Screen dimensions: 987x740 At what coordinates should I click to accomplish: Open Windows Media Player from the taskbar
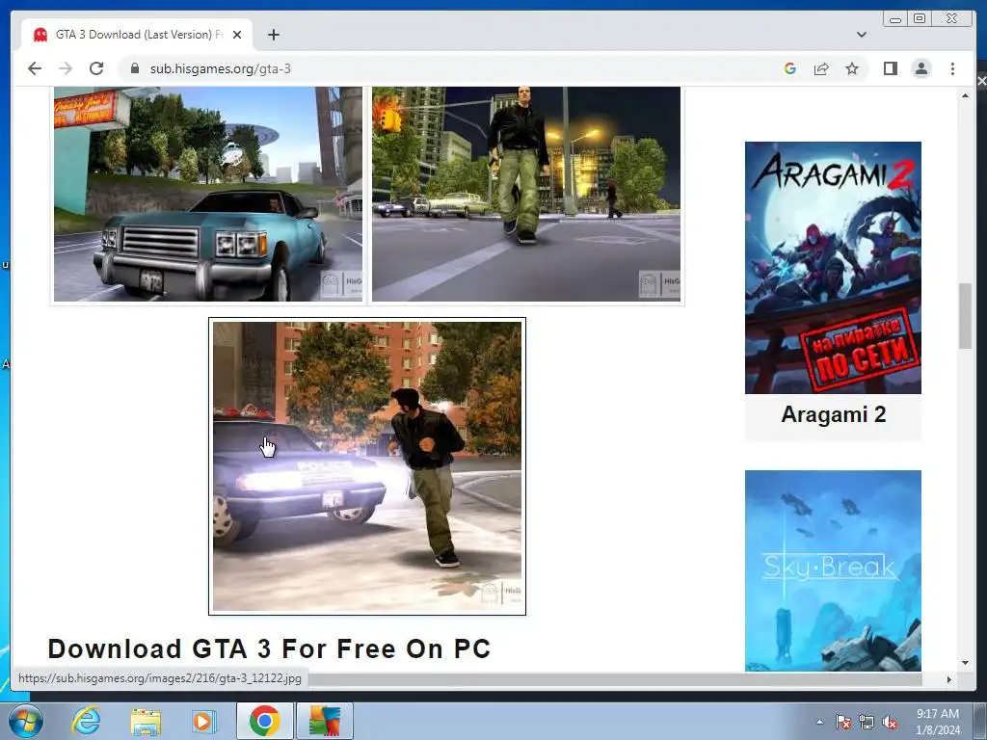pos(204,721)
